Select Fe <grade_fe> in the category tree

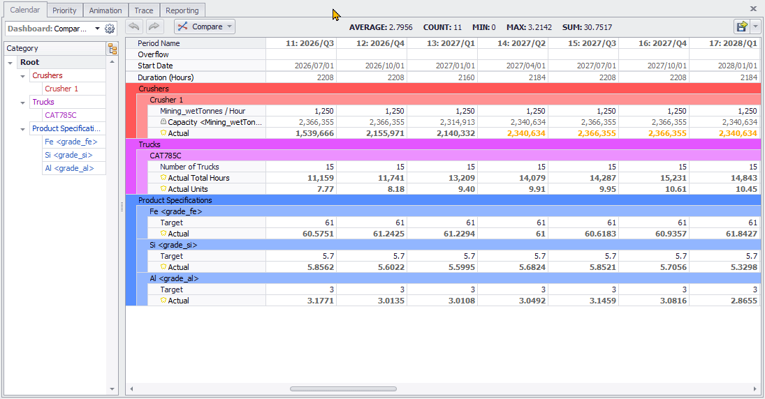click(x=71, y=142)
